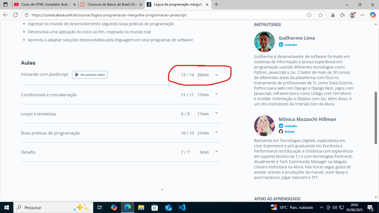Open the Windows Start menu

point(6,207)
